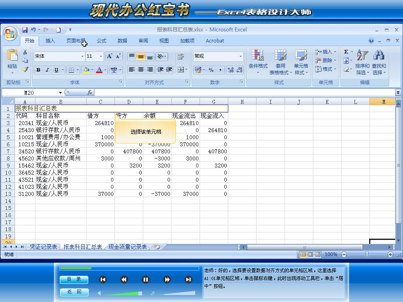Screen dimensions: 403x302
Task: Click the Paste clipboard icon
Action: point(12,55)
